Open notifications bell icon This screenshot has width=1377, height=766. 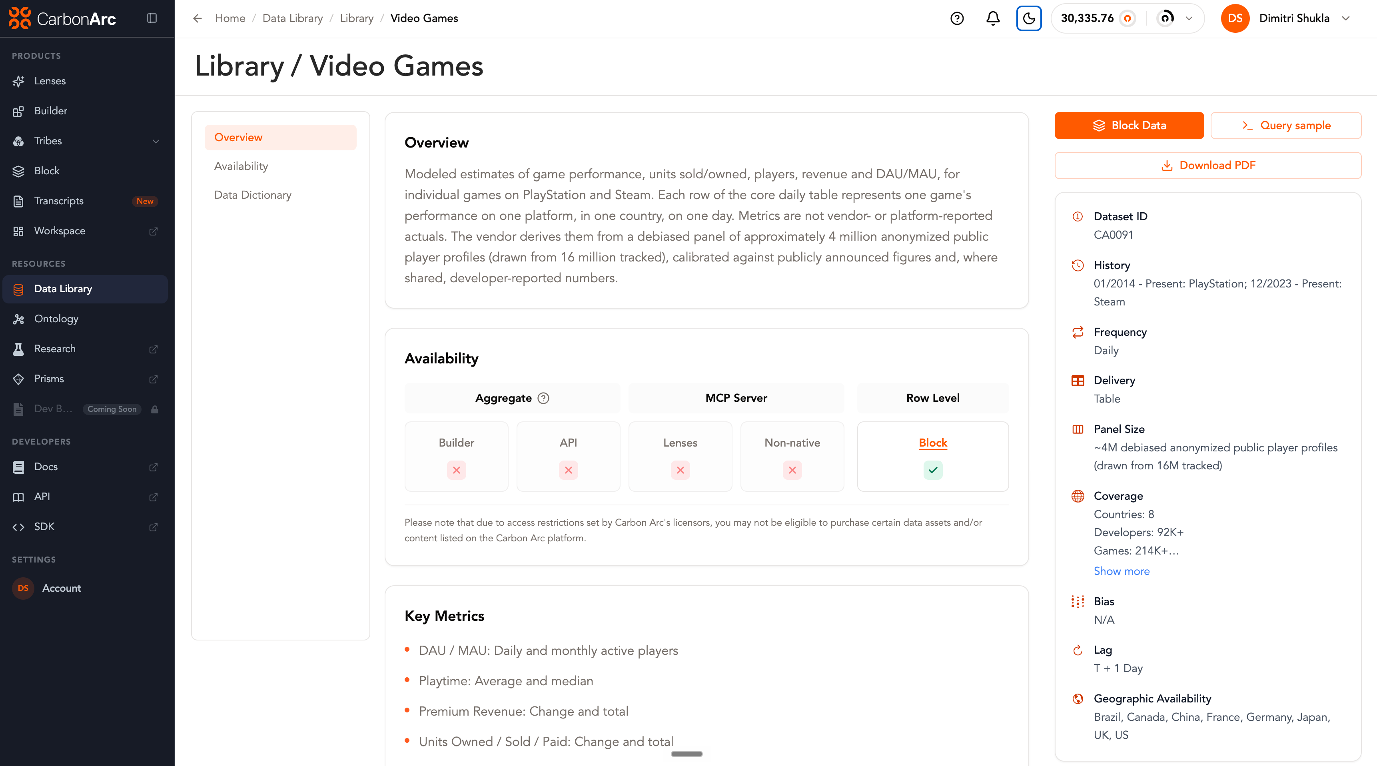pos(993,18)
